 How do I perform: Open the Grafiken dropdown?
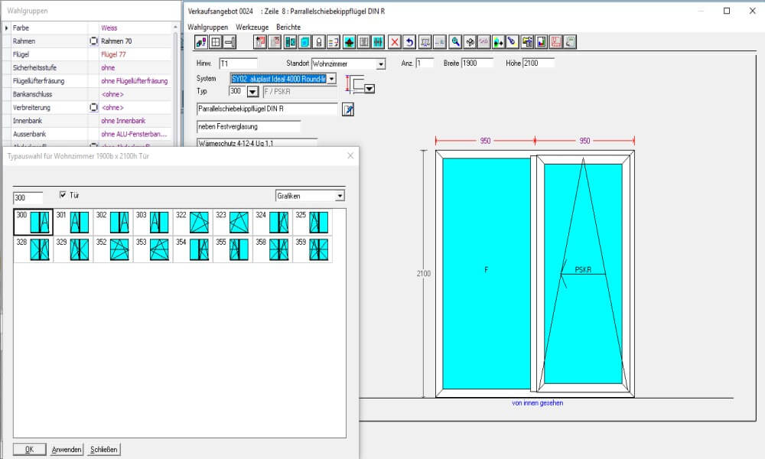pyautogui.click(x=340, y=196)
